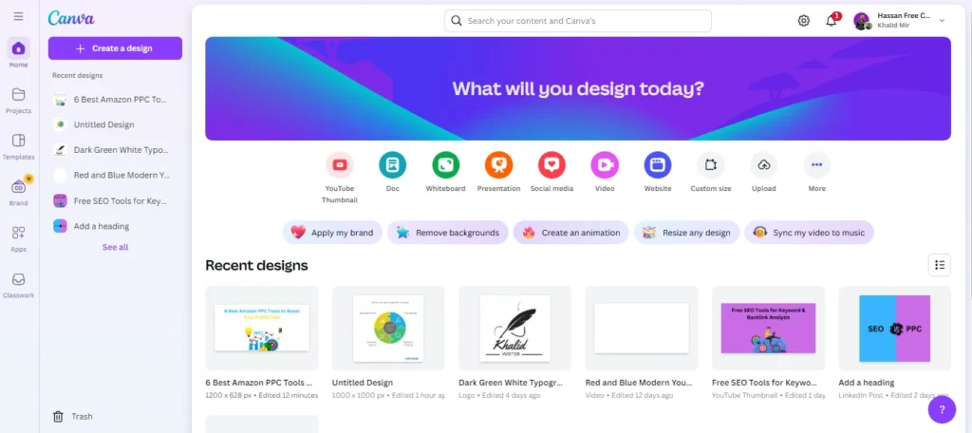
Task: Switch recent designs to list view
Action: click(x=939, y=265)
